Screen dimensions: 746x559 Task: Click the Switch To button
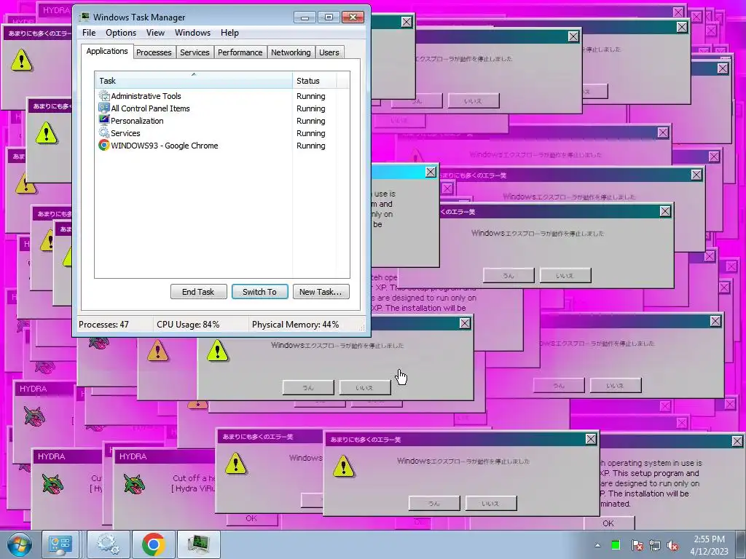[x=260, y=292]
